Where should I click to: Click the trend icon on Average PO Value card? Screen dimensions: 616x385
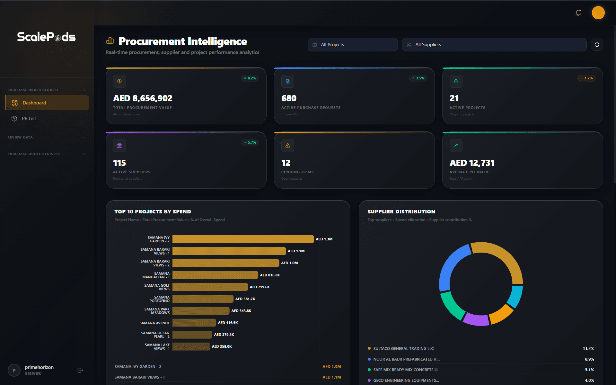pos(456,146)
